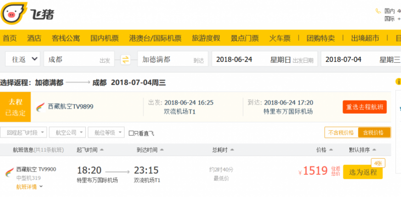
Task: Go to 国内机票 menu item
Action: point(104,38)
